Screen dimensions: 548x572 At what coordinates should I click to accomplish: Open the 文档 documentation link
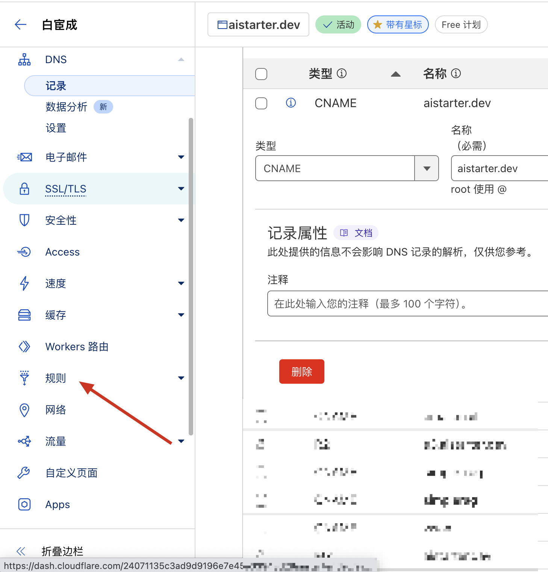(356, 233)
